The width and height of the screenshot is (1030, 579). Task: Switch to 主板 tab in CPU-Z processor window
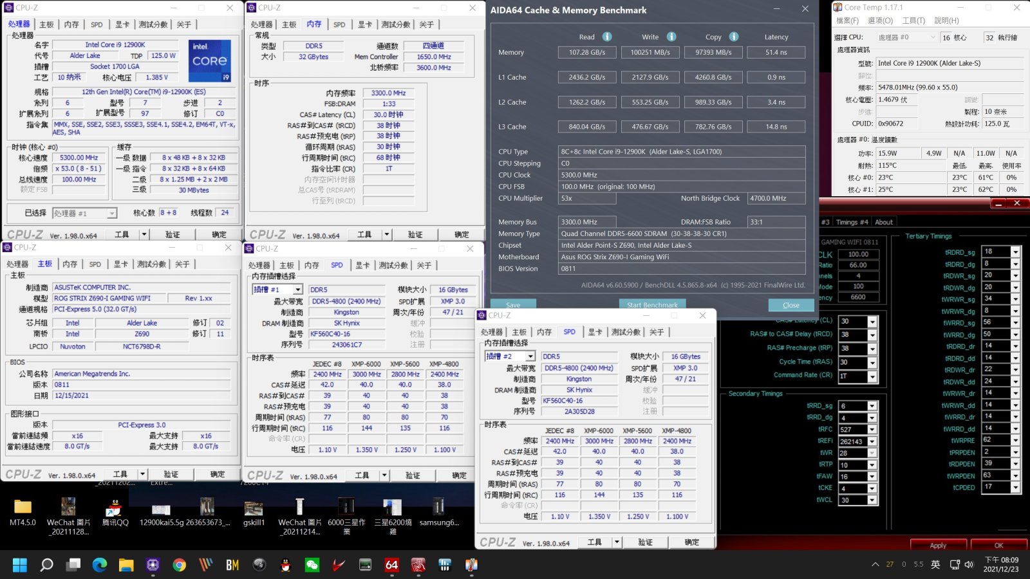(46, 24)
